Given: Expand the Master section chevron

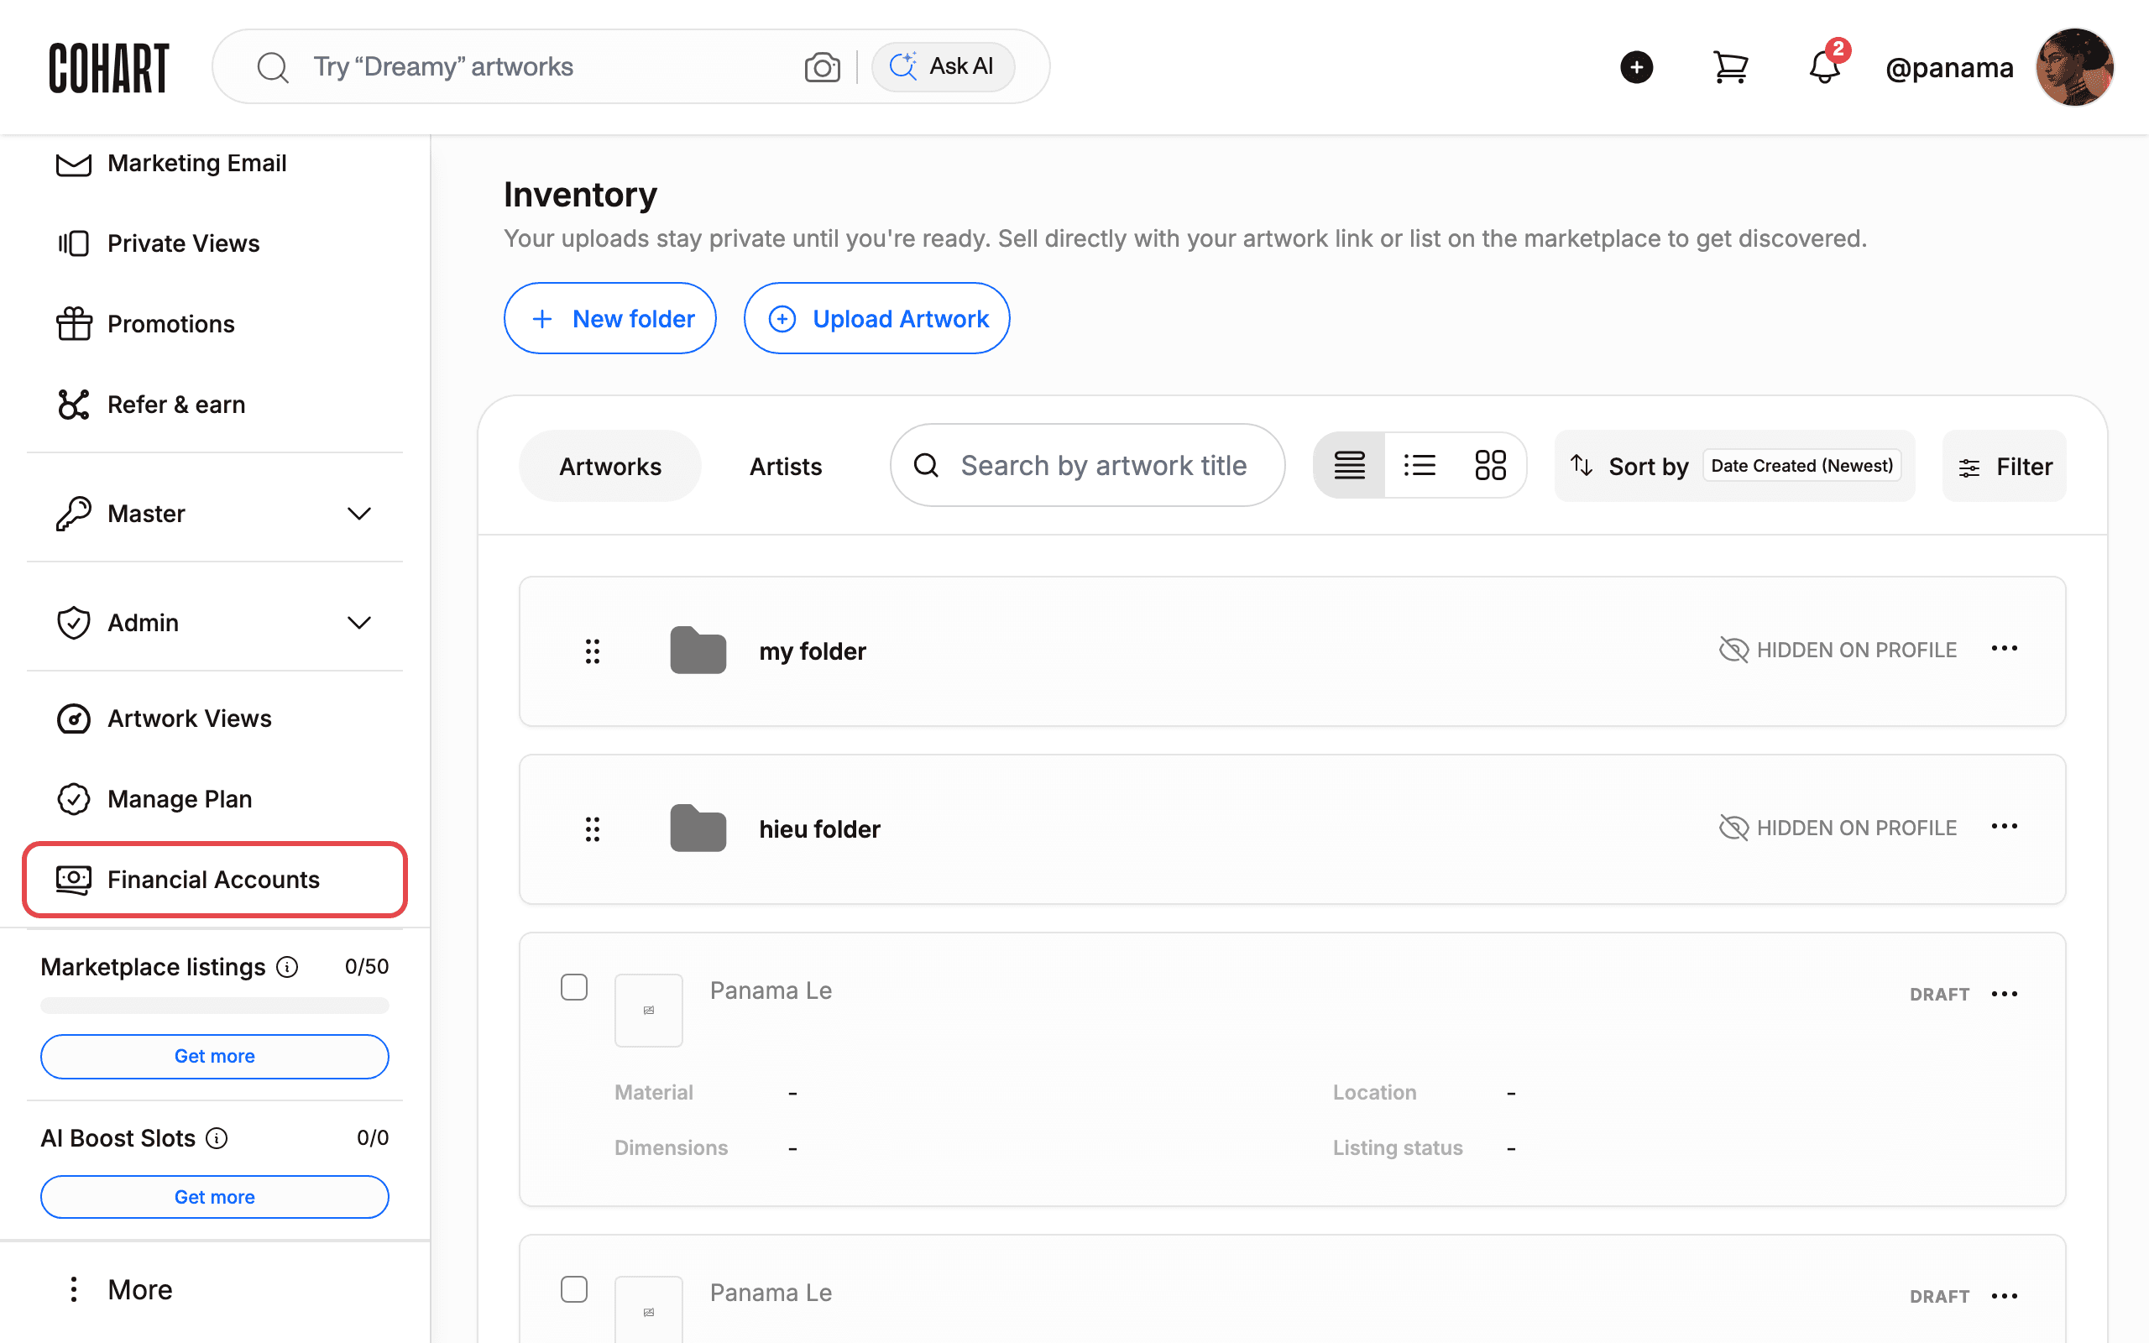Looking at the screenshot, I should click(358, 514).
